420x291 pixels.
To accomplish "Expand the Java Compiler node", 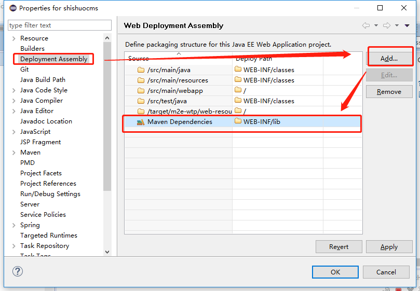I will pos(14,101).
